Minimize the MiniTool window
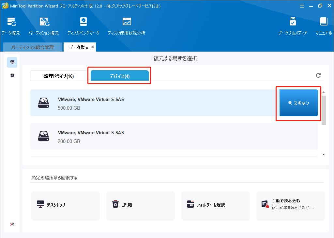 311,6
